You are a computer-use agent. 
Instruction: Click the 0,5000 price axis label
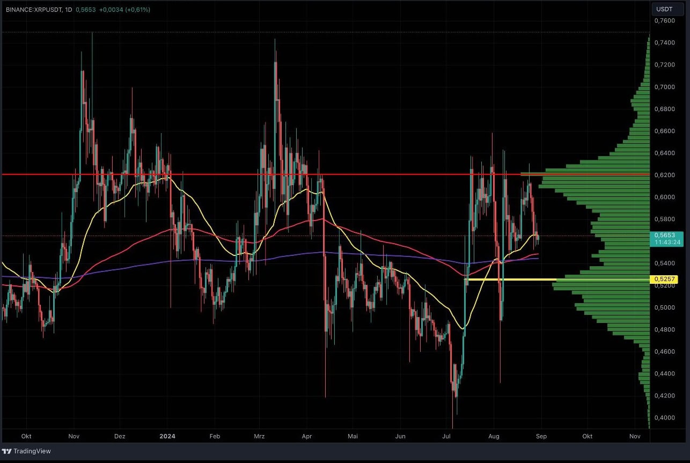[664, 307]
